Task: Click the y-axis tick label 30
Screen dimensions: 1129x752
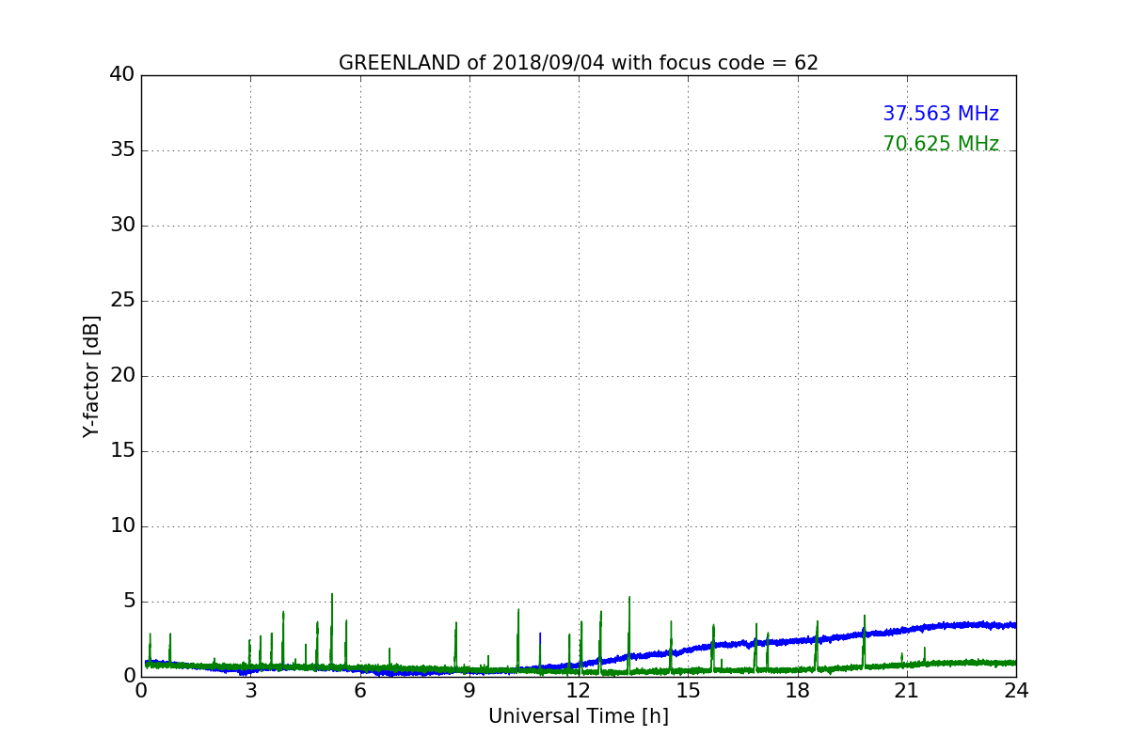Action: (122, 226)
